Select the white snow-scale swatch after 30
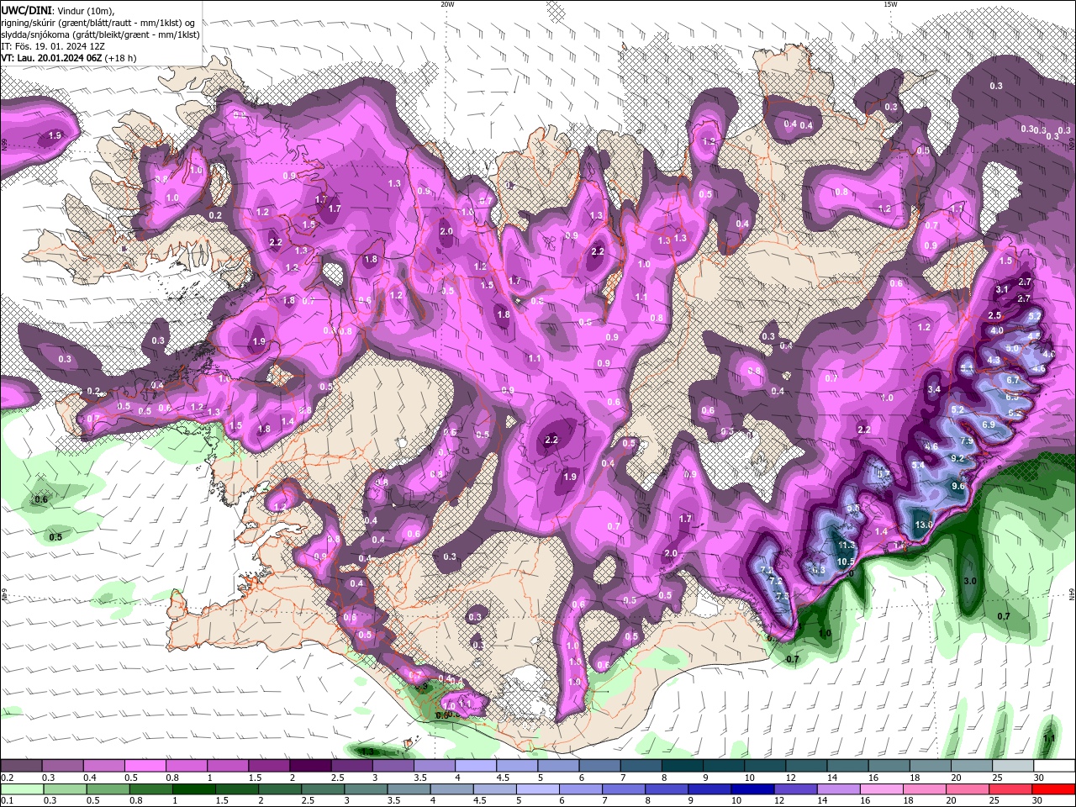Screen dimensions: 1076x807 pyautogui.click(x=1054, y=766)
